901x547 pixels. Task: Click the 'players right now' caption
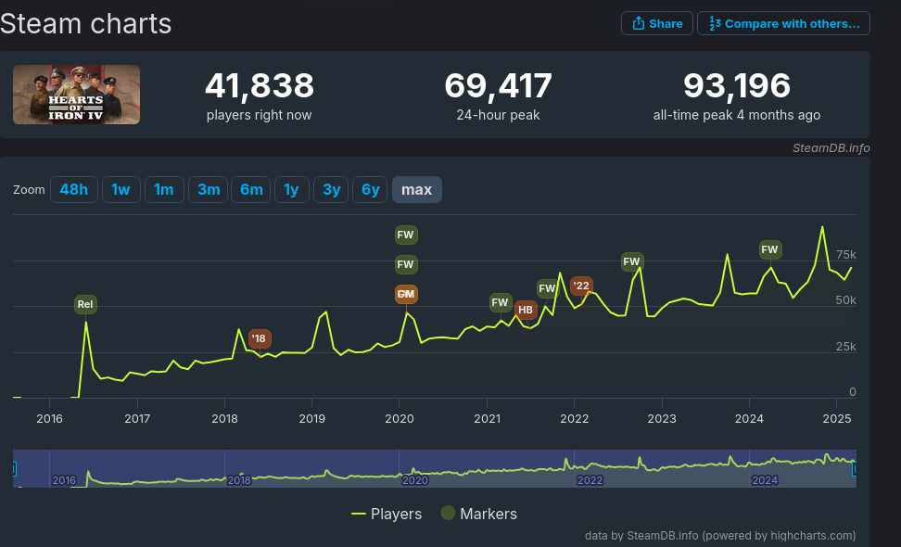260,115
